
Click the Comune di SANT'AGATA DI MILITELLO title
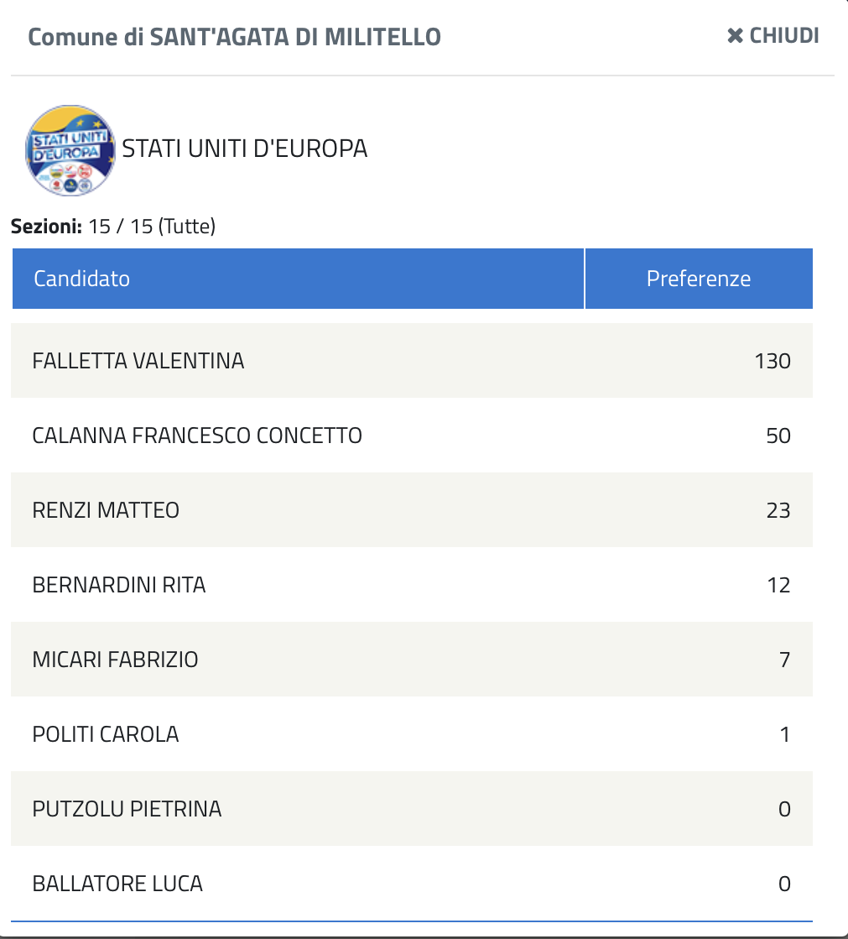click(234, 37)
